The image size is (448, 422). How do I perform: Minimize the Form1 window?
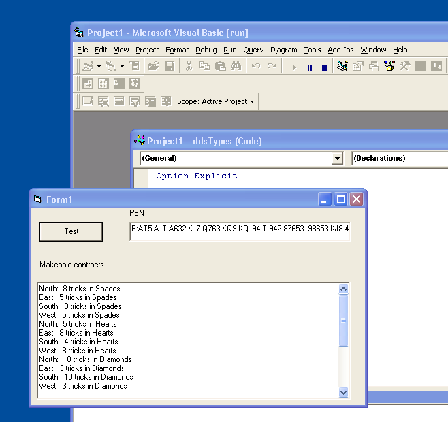[x=325, y=199]
